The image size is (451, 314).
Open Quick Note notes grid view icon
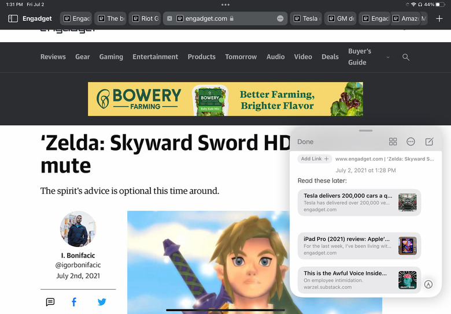pos(393,141)
